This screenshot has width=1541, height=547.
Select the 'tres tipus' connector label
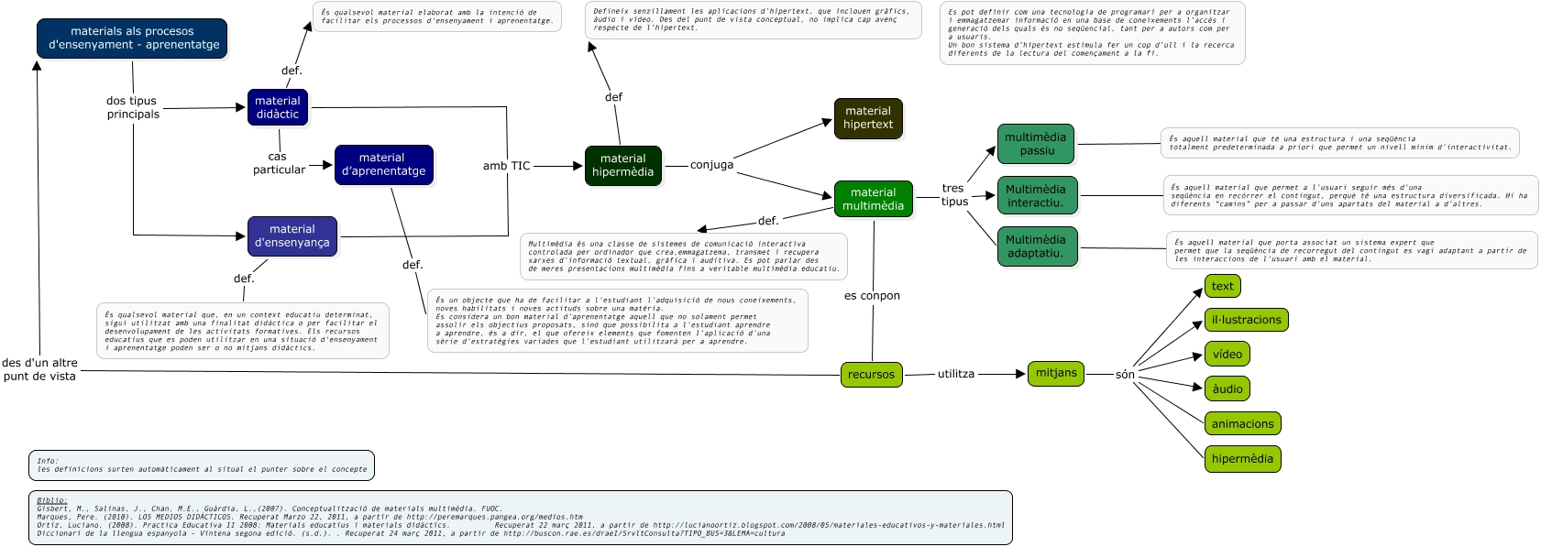pos(954,194)
